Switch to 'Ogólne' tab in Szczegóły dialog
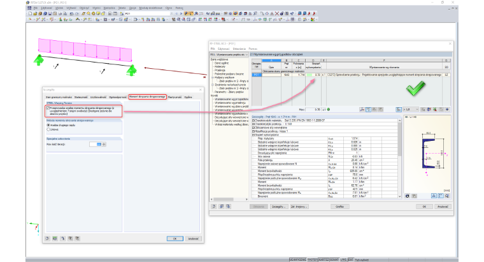Image resolution: width=484 pixels, height=262 pixels. 188,97
